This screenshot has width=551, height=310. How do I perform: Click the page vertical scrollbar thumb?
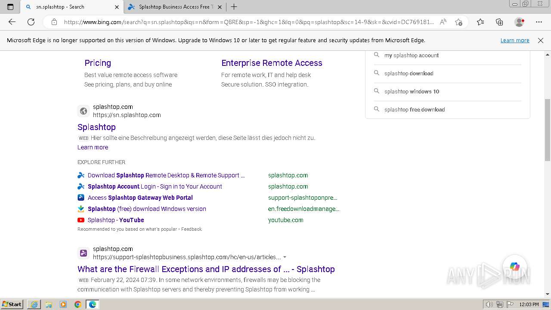tap(548, 130)
